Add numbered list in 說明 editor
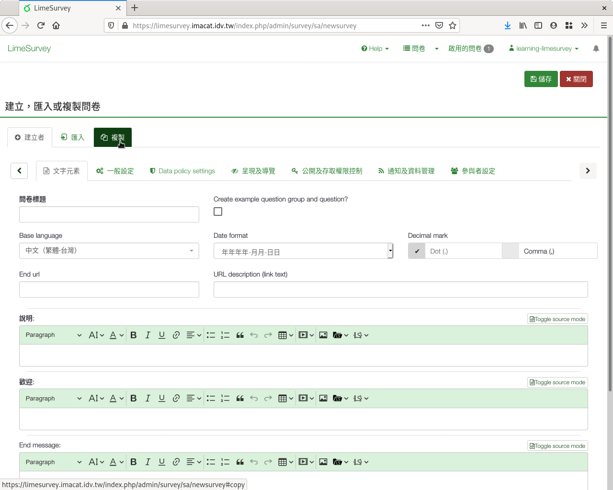Viewport: 613px width, 490px height. (225, 335)
